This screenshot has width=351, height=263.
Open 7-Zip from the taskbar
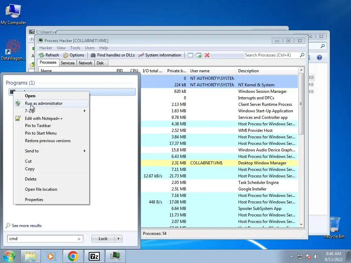94,256
